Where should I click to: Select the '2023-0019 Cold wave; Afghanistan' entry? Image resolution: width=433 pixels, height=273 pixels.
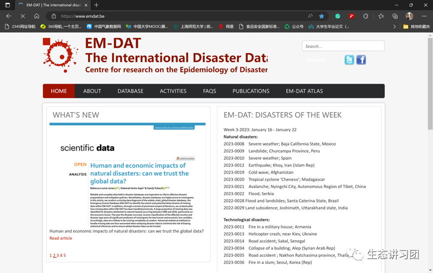coord(258,172)
